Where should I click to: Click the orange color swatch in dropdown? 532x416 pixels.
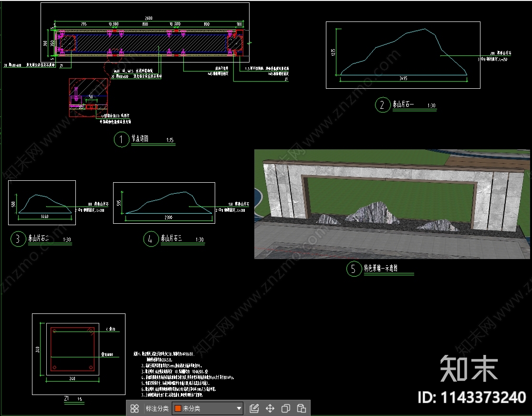click(x=178, y=408)
